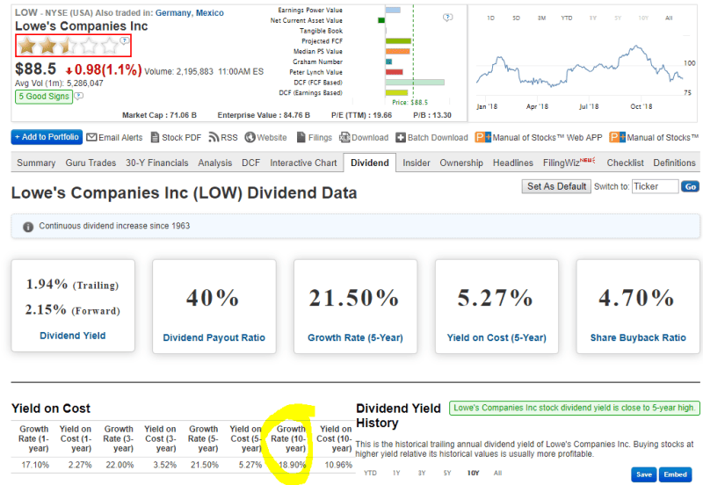The image size is (703, 485).
Task: Select 1Y range in dividend yield history
Action: point(396,473)
